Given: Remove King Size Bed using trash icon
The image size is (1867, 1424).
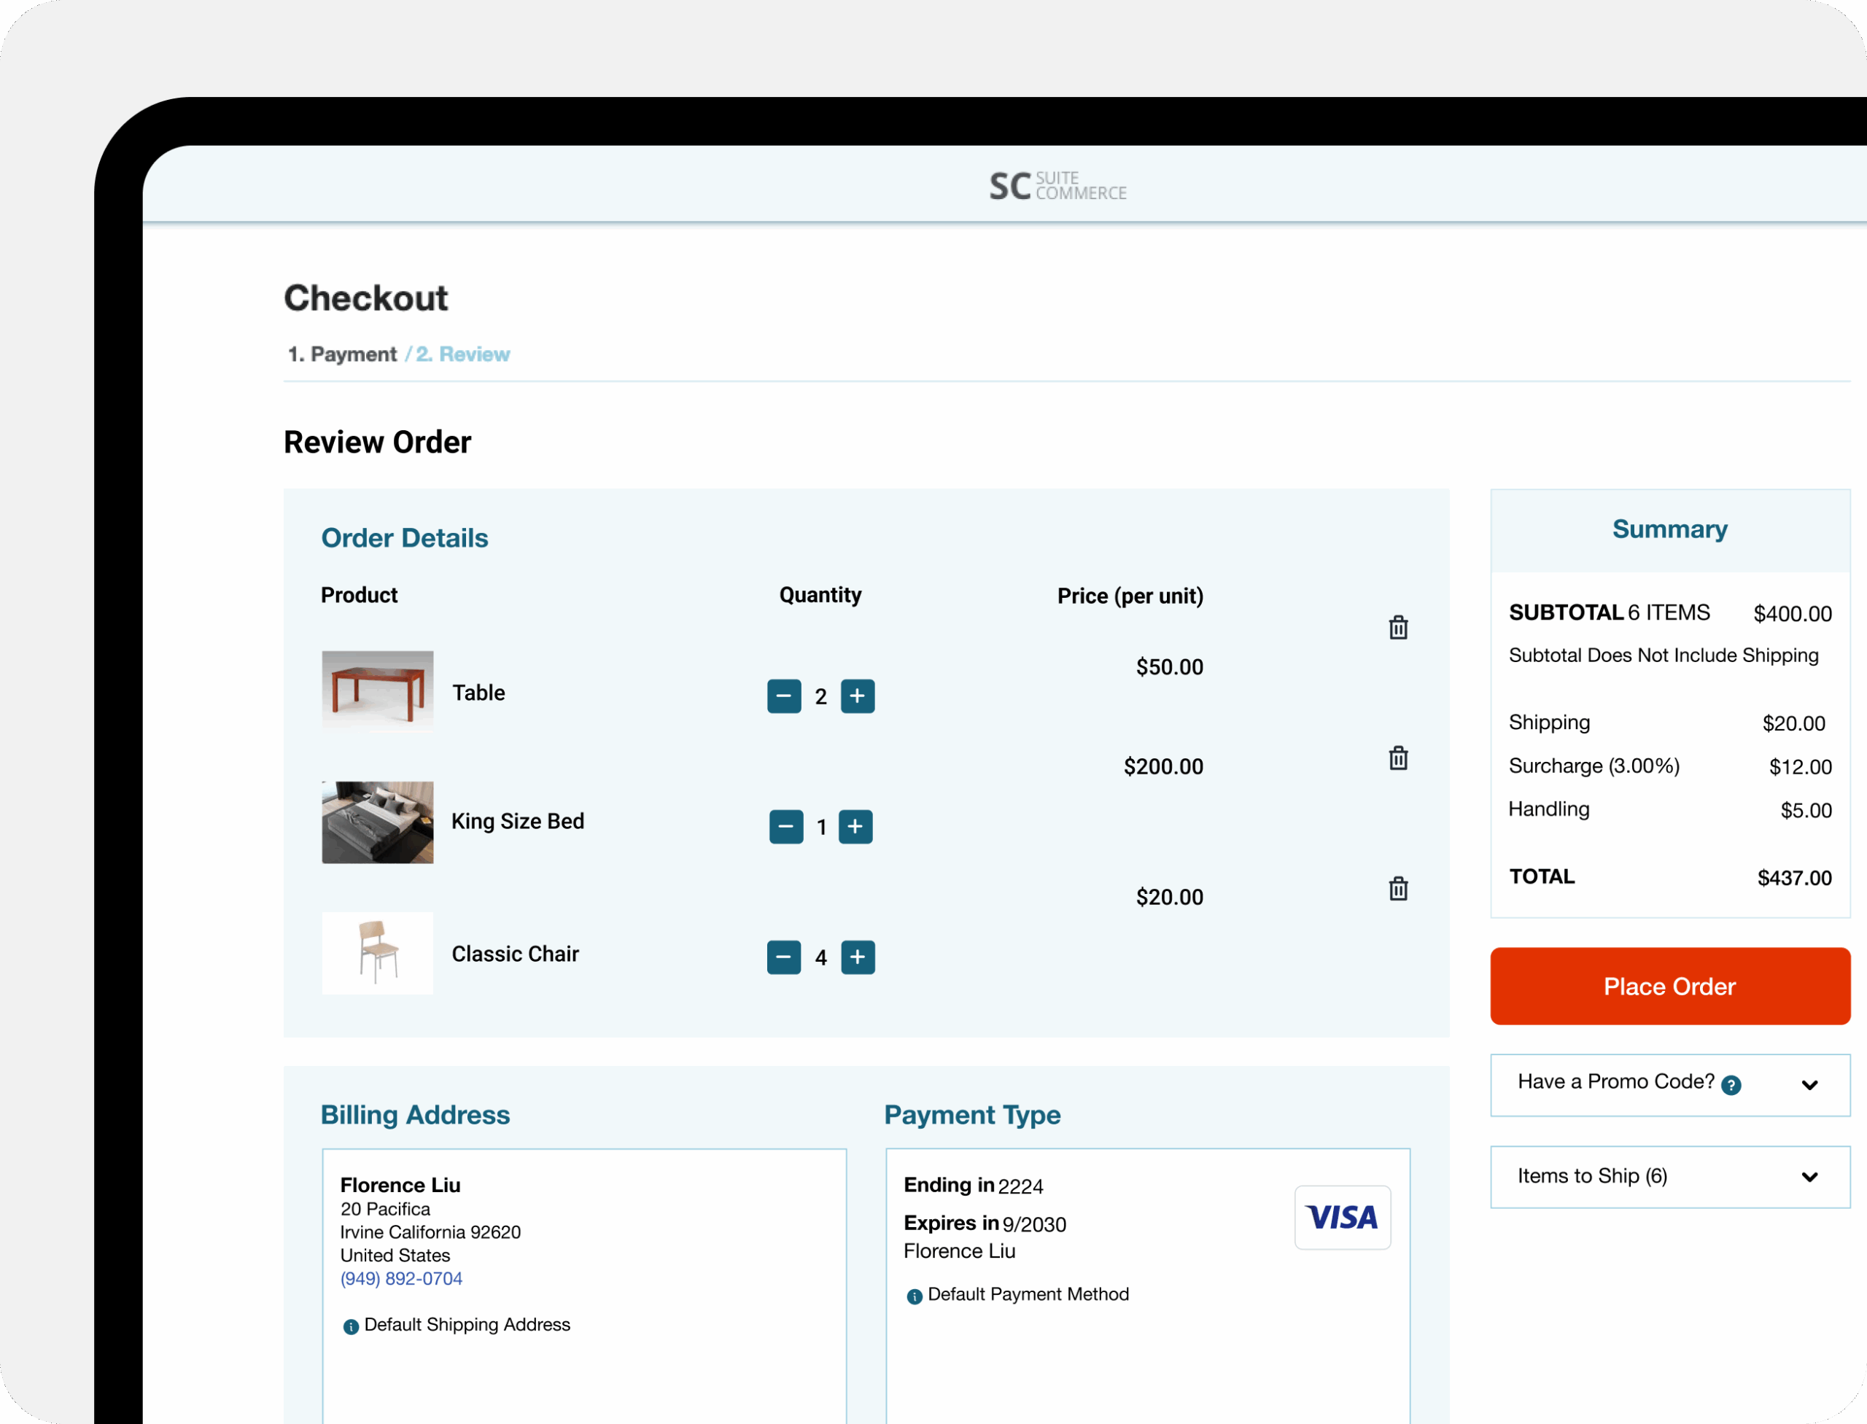Looking at the screenshot, I should tap(1398, 758).
